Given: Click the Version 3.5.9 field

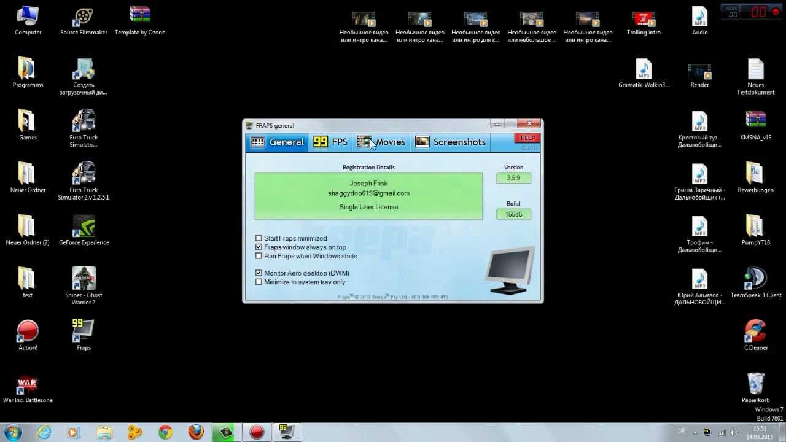Looking at the screenshot, I should [x=514, y=178].
